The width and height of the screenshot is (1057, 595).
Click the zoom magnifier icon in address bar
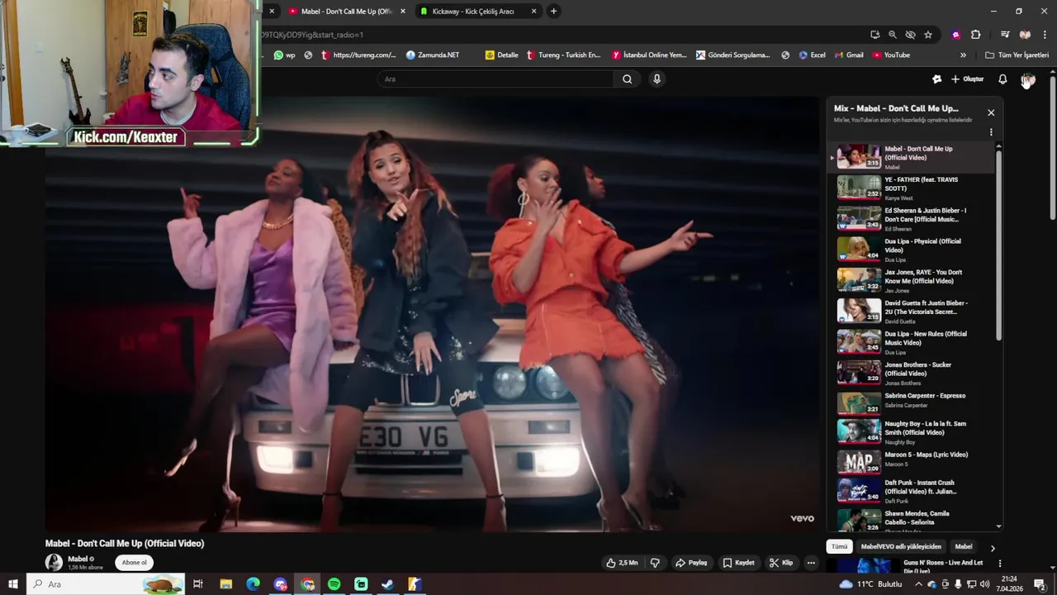click(893, 35)
